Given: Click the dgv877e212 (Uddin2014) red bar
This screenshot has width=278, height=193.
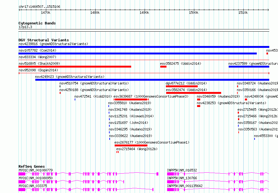Looking at the screenshot, I should 182,86.
